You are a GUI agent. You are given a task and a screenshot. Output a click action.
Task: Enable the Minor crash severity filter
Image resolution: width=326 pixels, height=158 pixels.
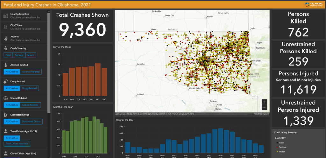31,55
